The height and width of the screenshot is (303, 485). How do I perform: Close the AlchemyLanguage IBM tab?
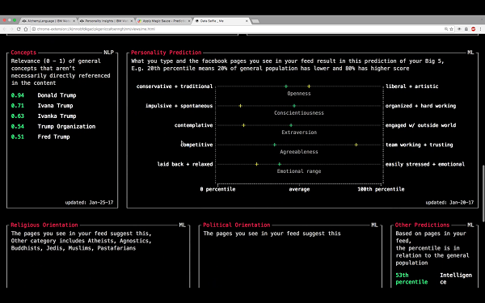coord(74,21)
